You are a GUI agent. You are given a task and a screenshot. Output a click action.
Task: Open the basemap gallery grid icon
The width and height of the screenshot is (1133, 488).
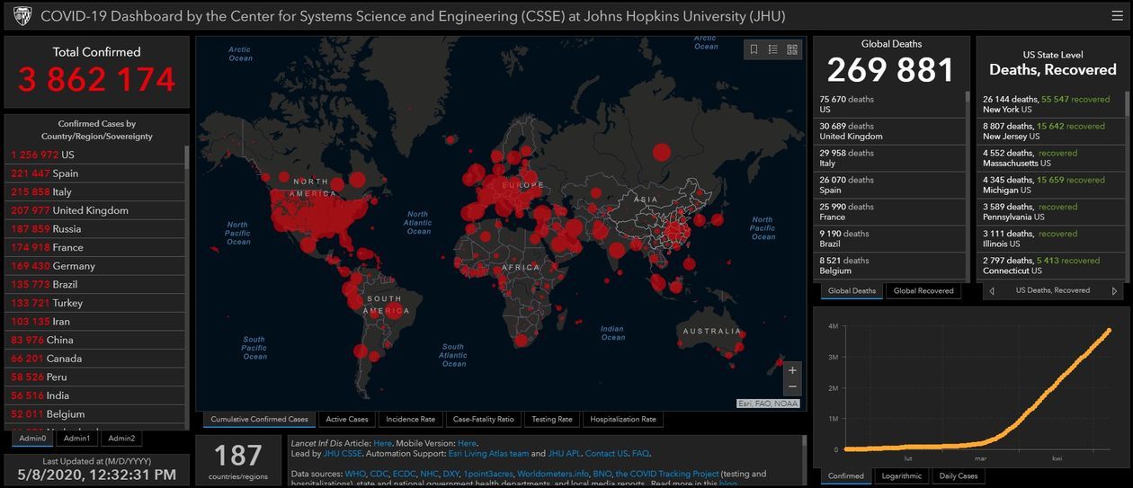[792, 49]
